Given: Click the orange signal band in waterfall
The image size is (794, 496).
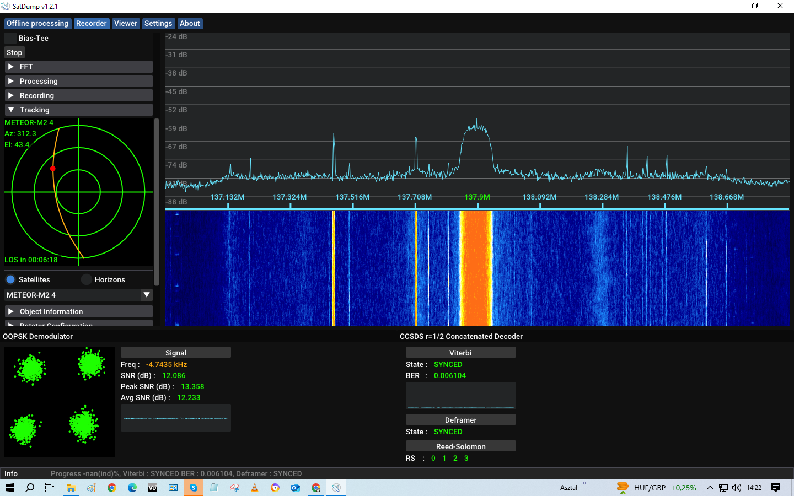Looking at the screenshot, I should pos(476,268).
